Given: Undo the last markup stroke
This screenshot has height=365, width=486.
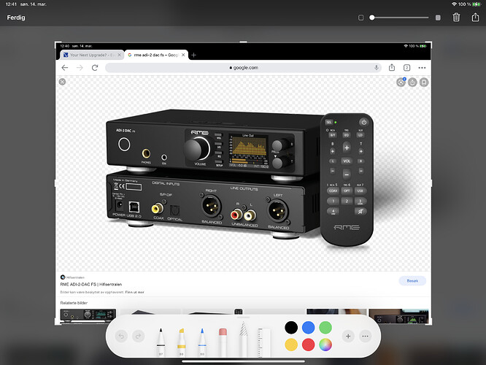Looking at the screenshot, I should click(x=121, y=336).
